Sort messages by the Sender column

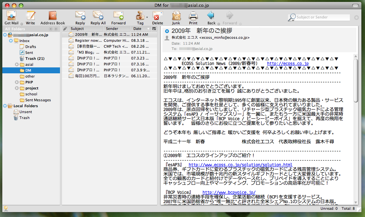coord(112,29)
